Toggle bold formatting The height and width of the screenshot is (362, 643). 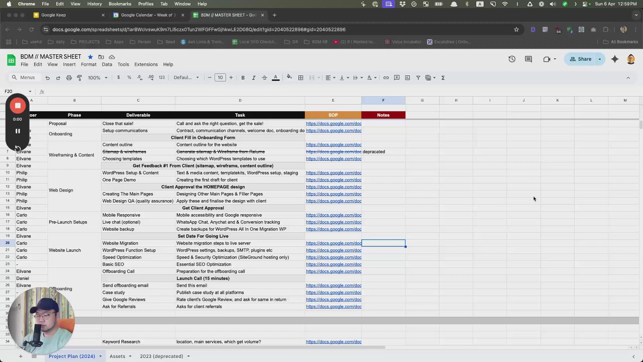pos(243,78)
